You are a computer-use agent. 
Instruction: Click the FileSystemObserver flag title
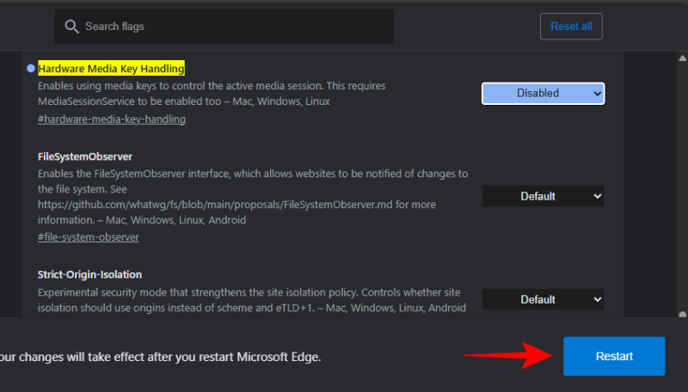coord(83,157)
